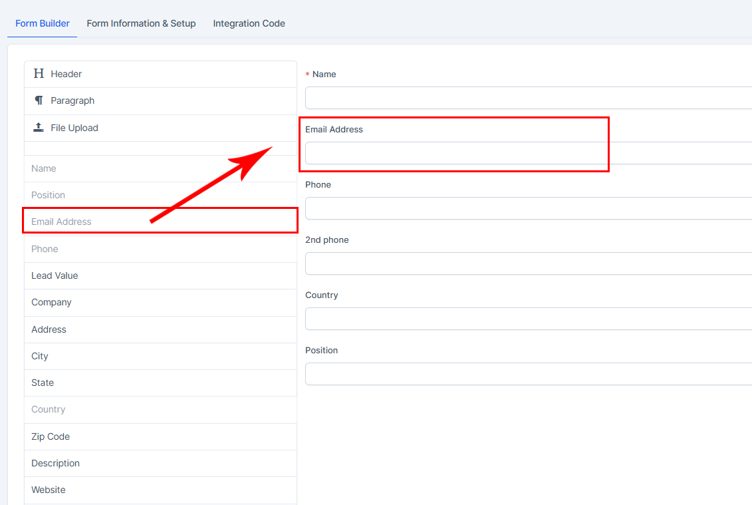Click the Description field item
752x505 pixels.
coord(55,463)
